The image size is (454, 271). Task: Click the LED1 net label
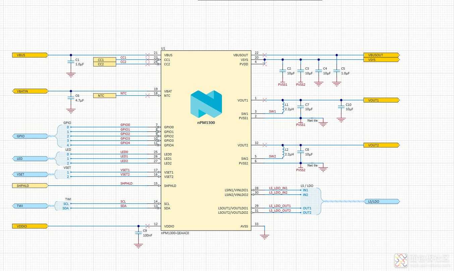(124, 156)
